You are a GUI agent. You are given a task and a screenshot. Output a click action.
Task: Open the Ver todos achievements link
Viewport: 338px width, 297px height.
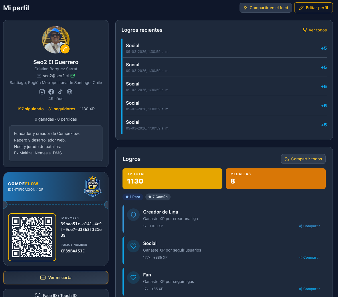coord(315,30)
